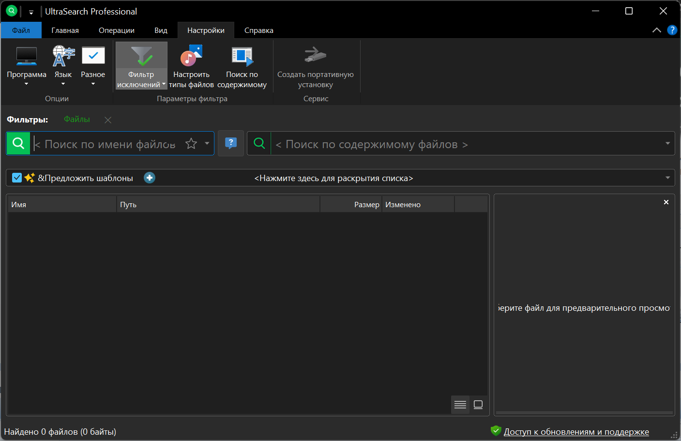Sort results by Имя column

click(62, 204)
